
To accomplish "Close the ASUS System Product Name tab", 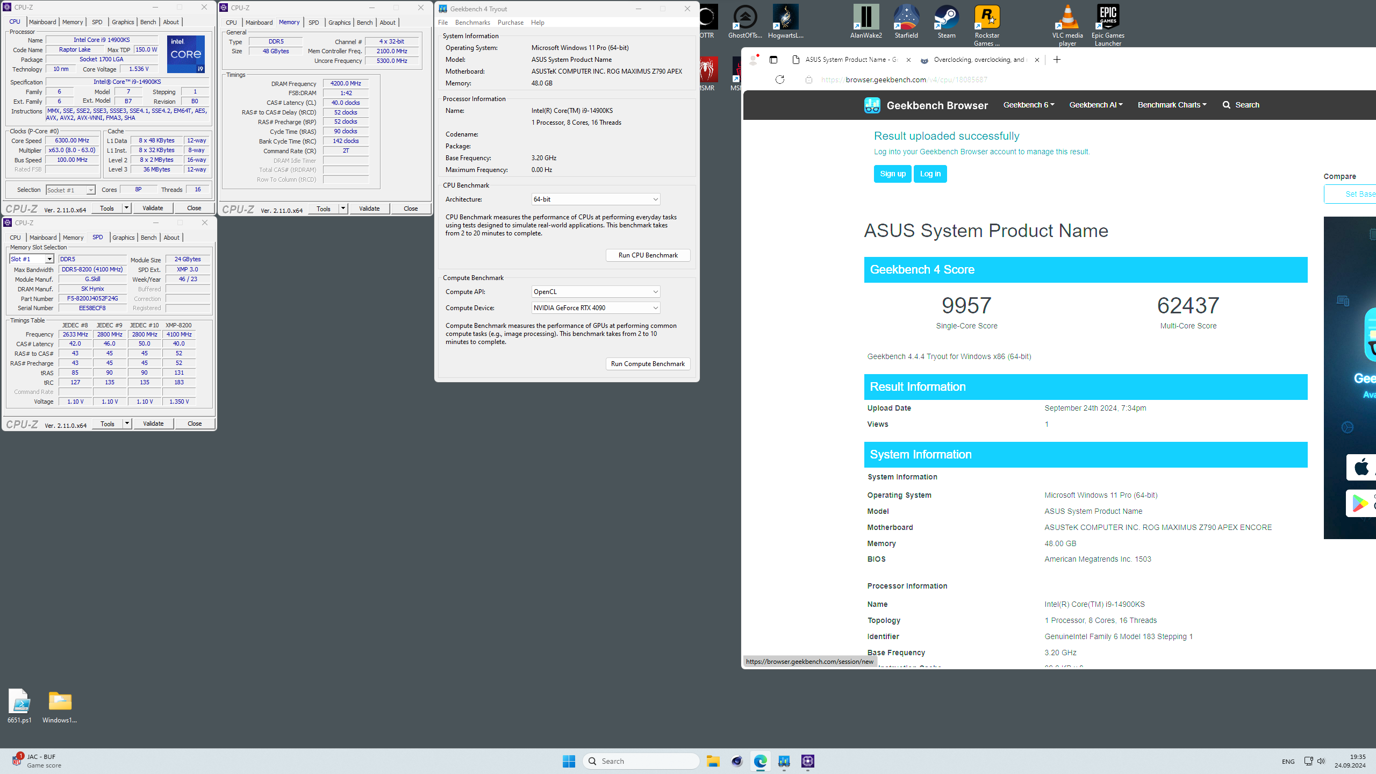I will click(x=908, y=60).
